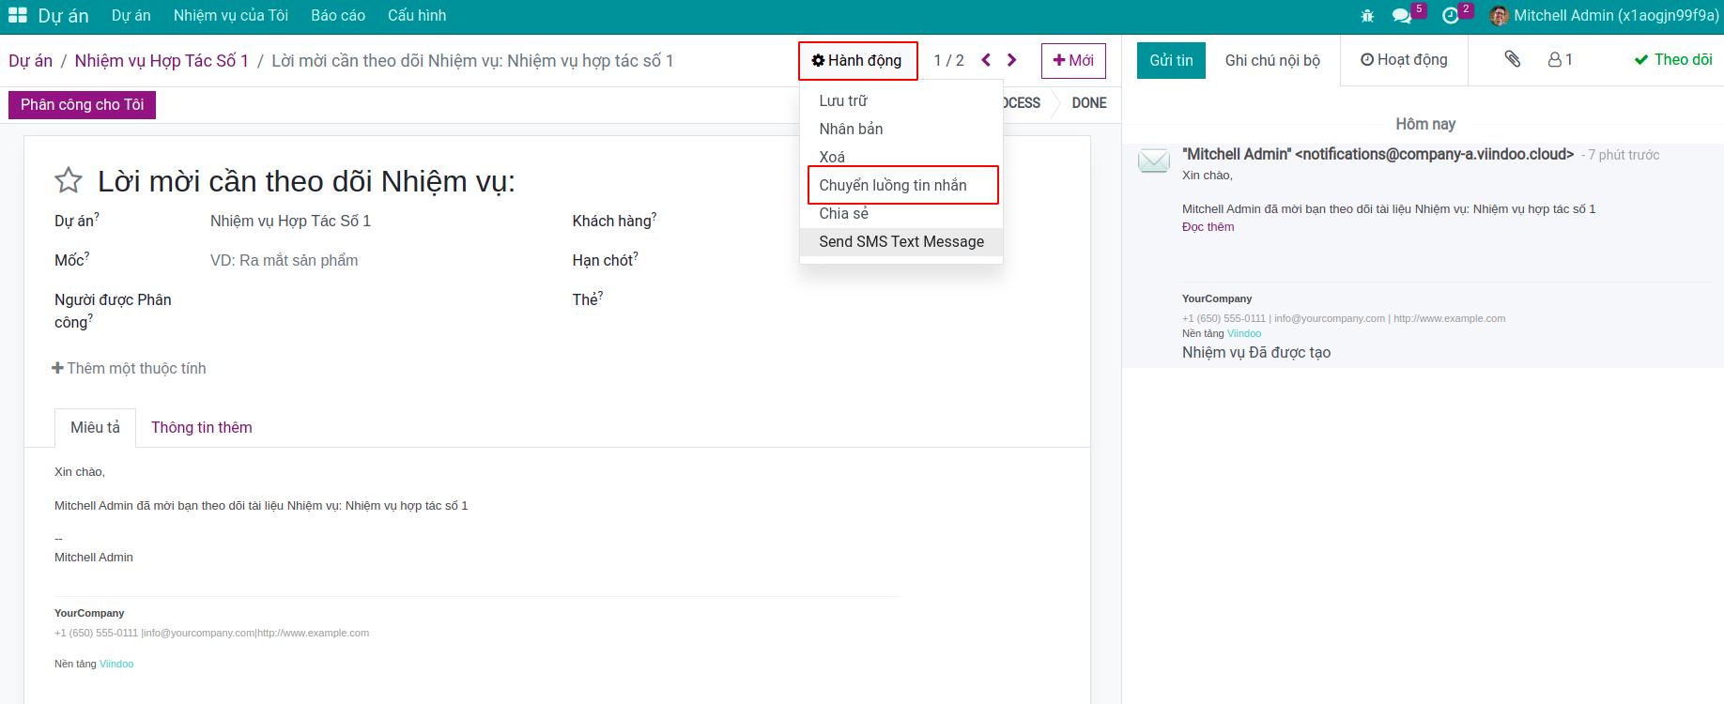Viewport: 1724px width, 704px height.
Task: Expand message with Đọc thêm
Action: pos(1208,226)
